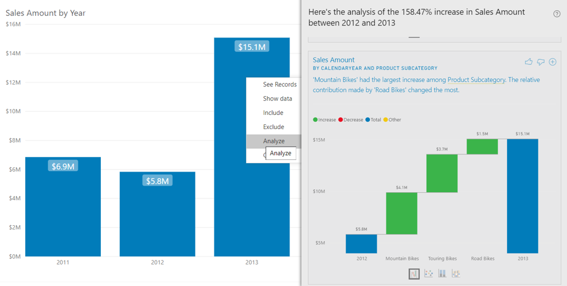Click the Touring Bikes axis label
Viewport: 567px width, 286px height.
click(x=442, y=259)
